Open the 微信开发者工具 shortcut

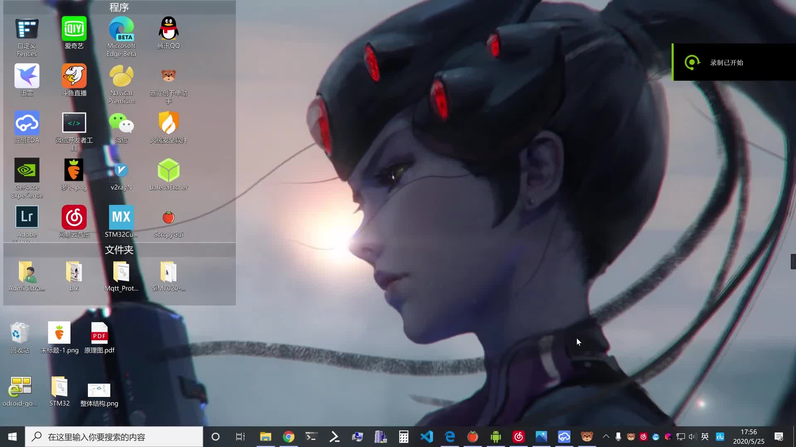74,132
